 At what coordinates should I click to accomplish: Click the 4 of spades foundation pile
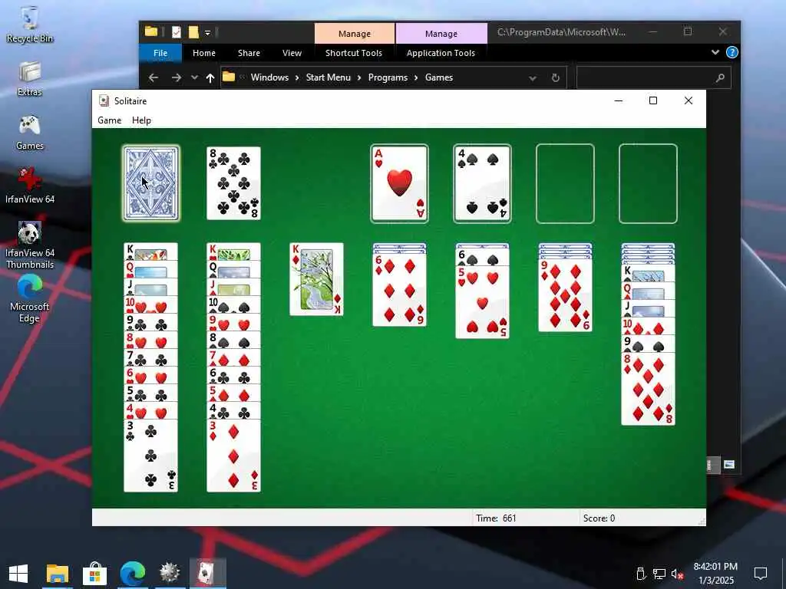pos(482,183)
